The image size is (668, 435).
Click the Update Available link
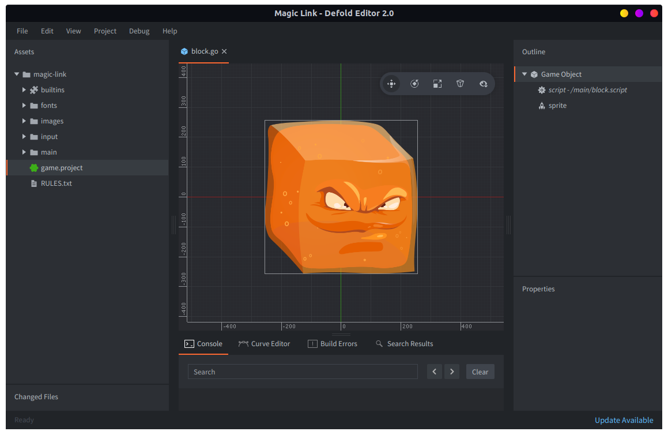624,420
